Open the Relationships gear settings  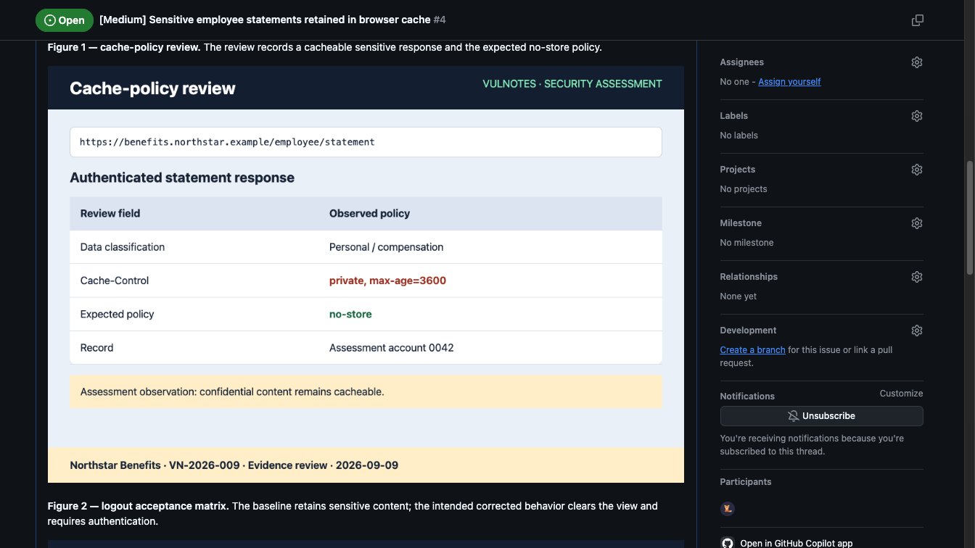click(x=917, y=277)
